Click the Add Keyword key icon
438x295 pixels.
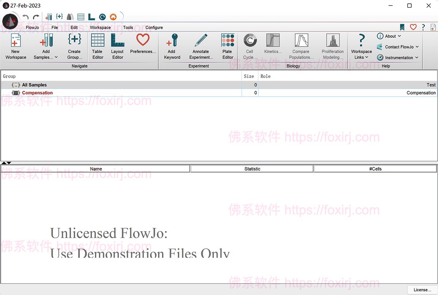(x=172, y=41)
